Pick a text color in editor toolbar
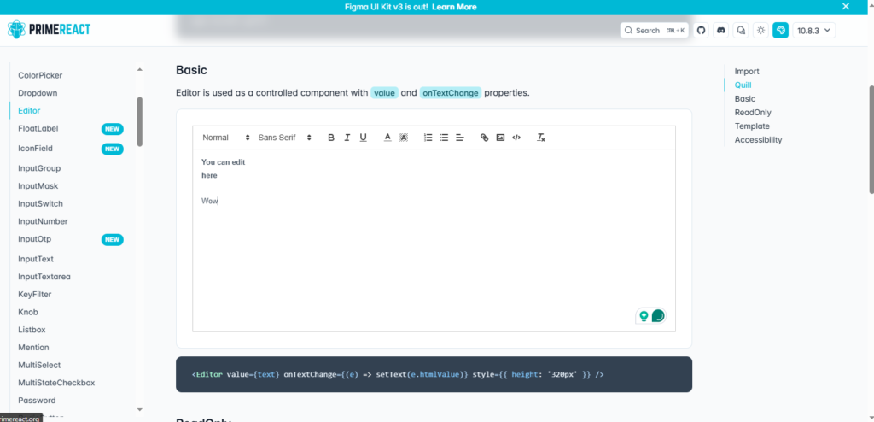874x422 pixels. coord(387,138)
